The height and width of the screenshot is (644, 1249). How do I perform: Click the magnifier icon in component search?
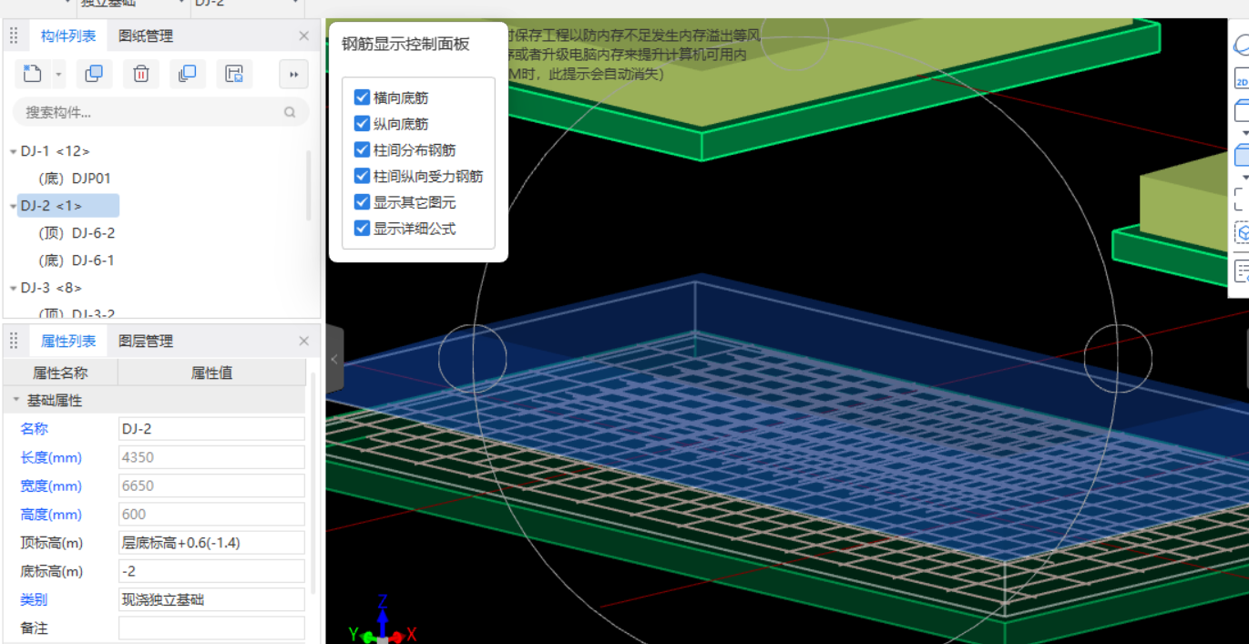point(290,113)
